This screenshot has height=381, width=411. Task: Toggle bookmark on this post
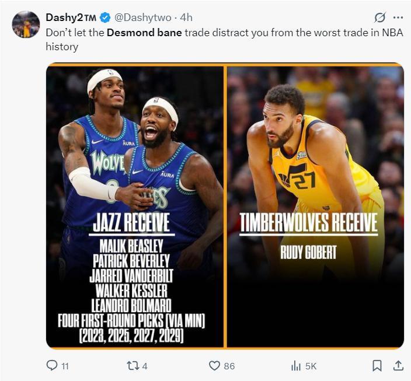click(377, 365)
